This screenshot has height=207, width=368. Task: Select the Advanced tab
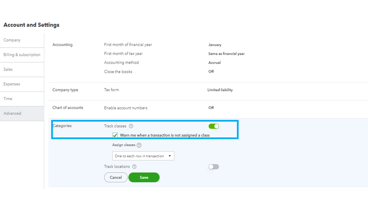tap(13, 113)
